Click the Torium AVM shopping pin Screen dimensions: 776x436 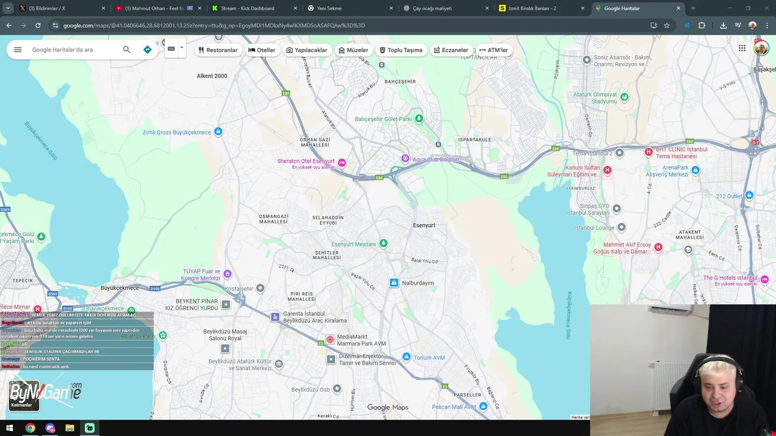click(407, 357)
